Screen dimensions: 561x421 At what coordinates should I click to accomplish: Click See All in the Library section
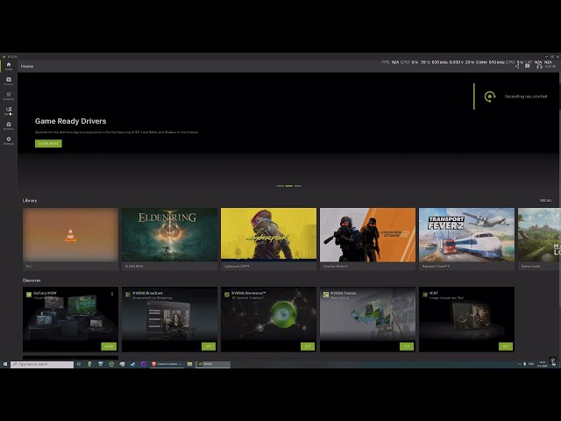click(x=546, y=201)
